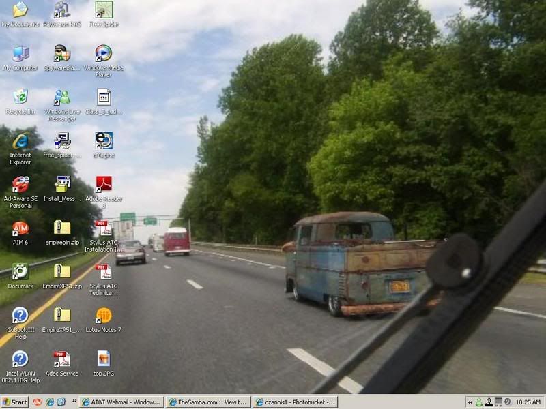Open the Start menu
The height and width of the screenshot is (409, 546).
click(14, 402)
